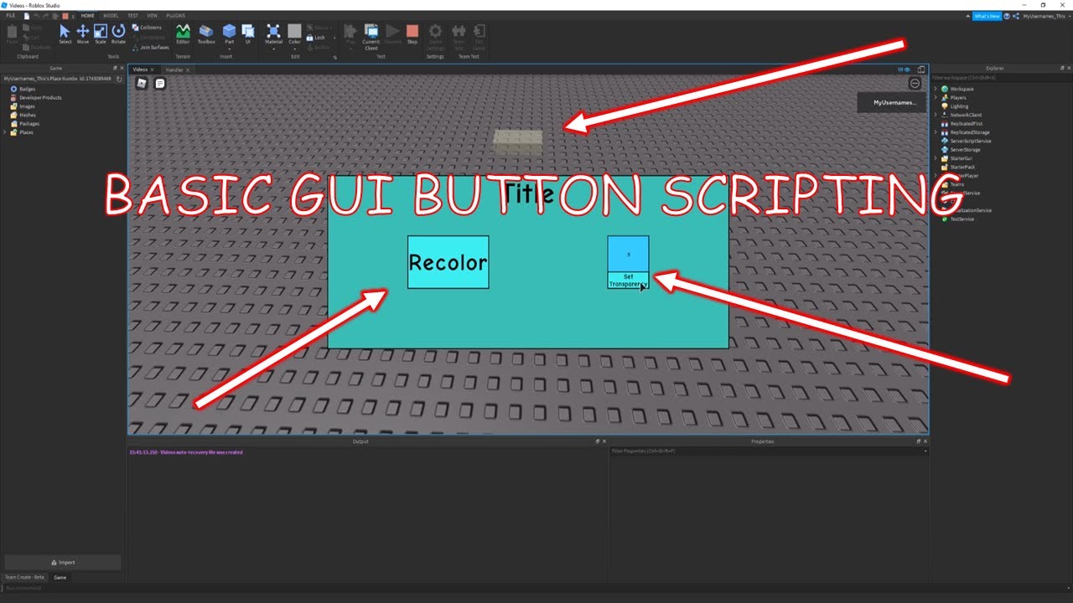Expand the NetworkClient node in Explorer
Image resolution: width=1073 pixels, height=603 pixels.
[x=936, y=115]
